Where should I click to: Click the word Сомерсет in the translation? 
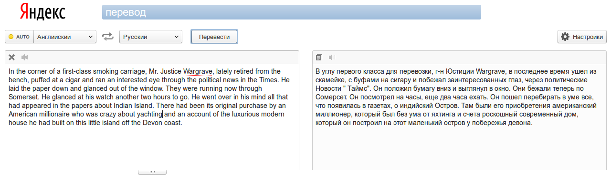click(331, 97)
